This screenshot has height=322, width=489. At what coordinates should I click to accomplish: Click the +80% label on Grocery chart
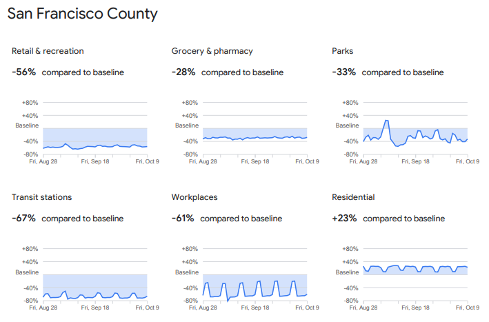point(190,103)
